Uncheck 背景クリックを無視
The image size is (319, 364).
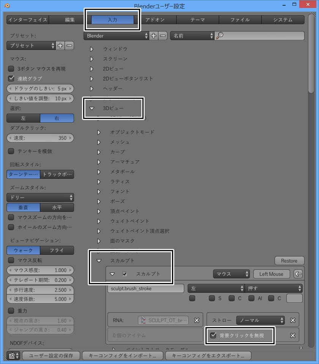[213, 335]
